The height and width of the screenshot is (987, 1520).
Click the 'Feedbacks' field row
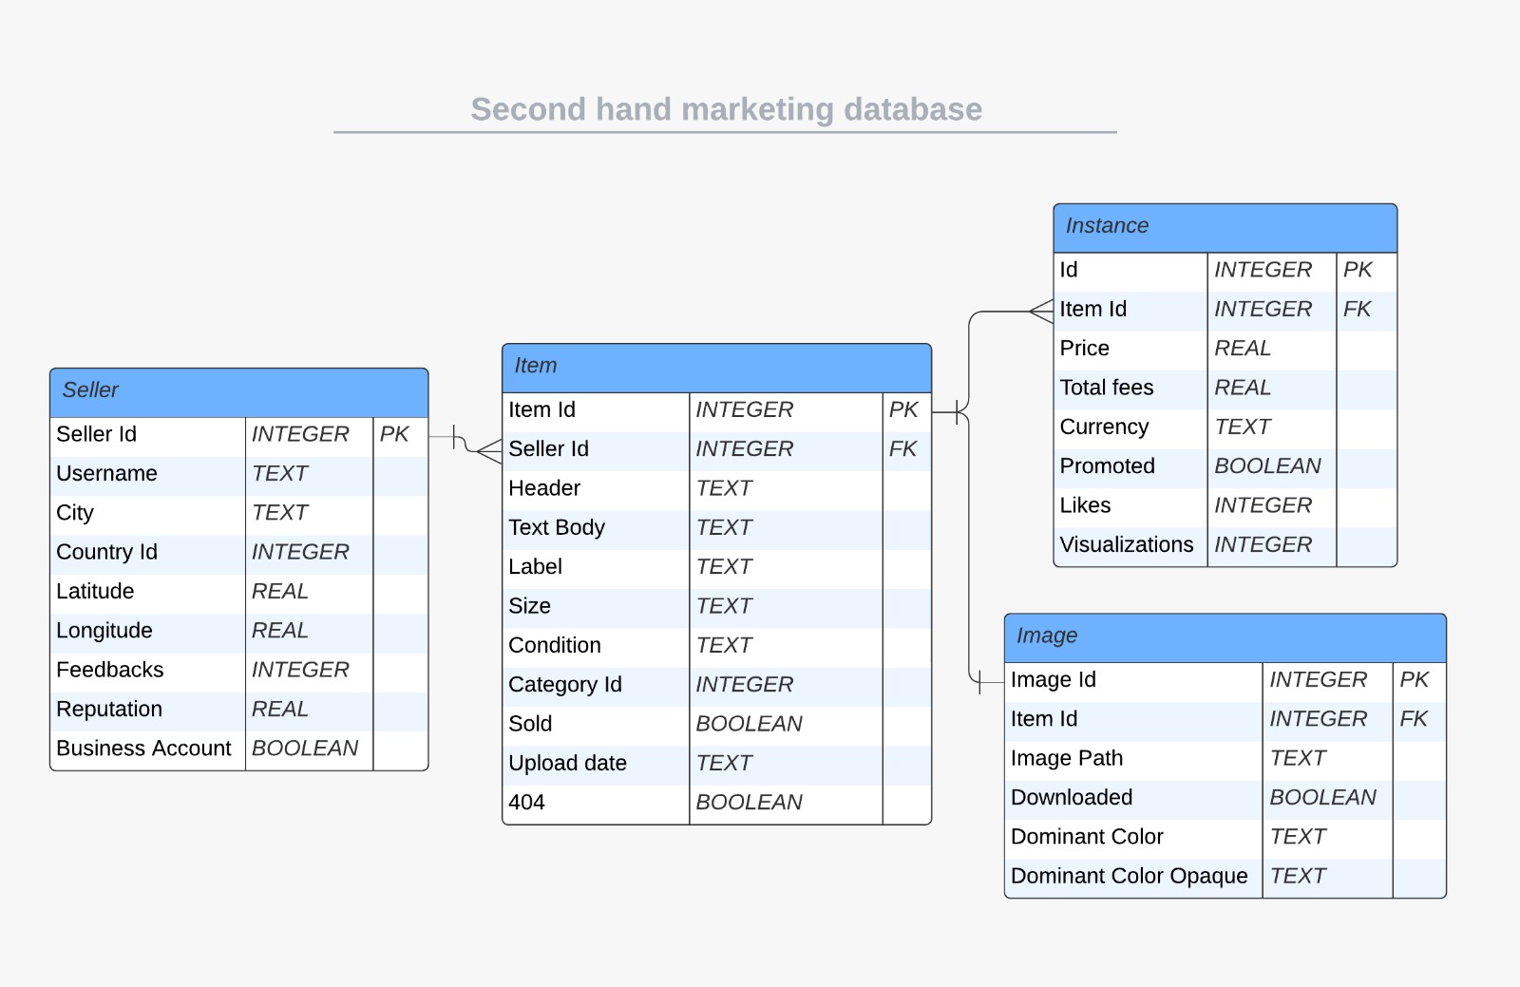pyautogui.click(x=239, y=670)
